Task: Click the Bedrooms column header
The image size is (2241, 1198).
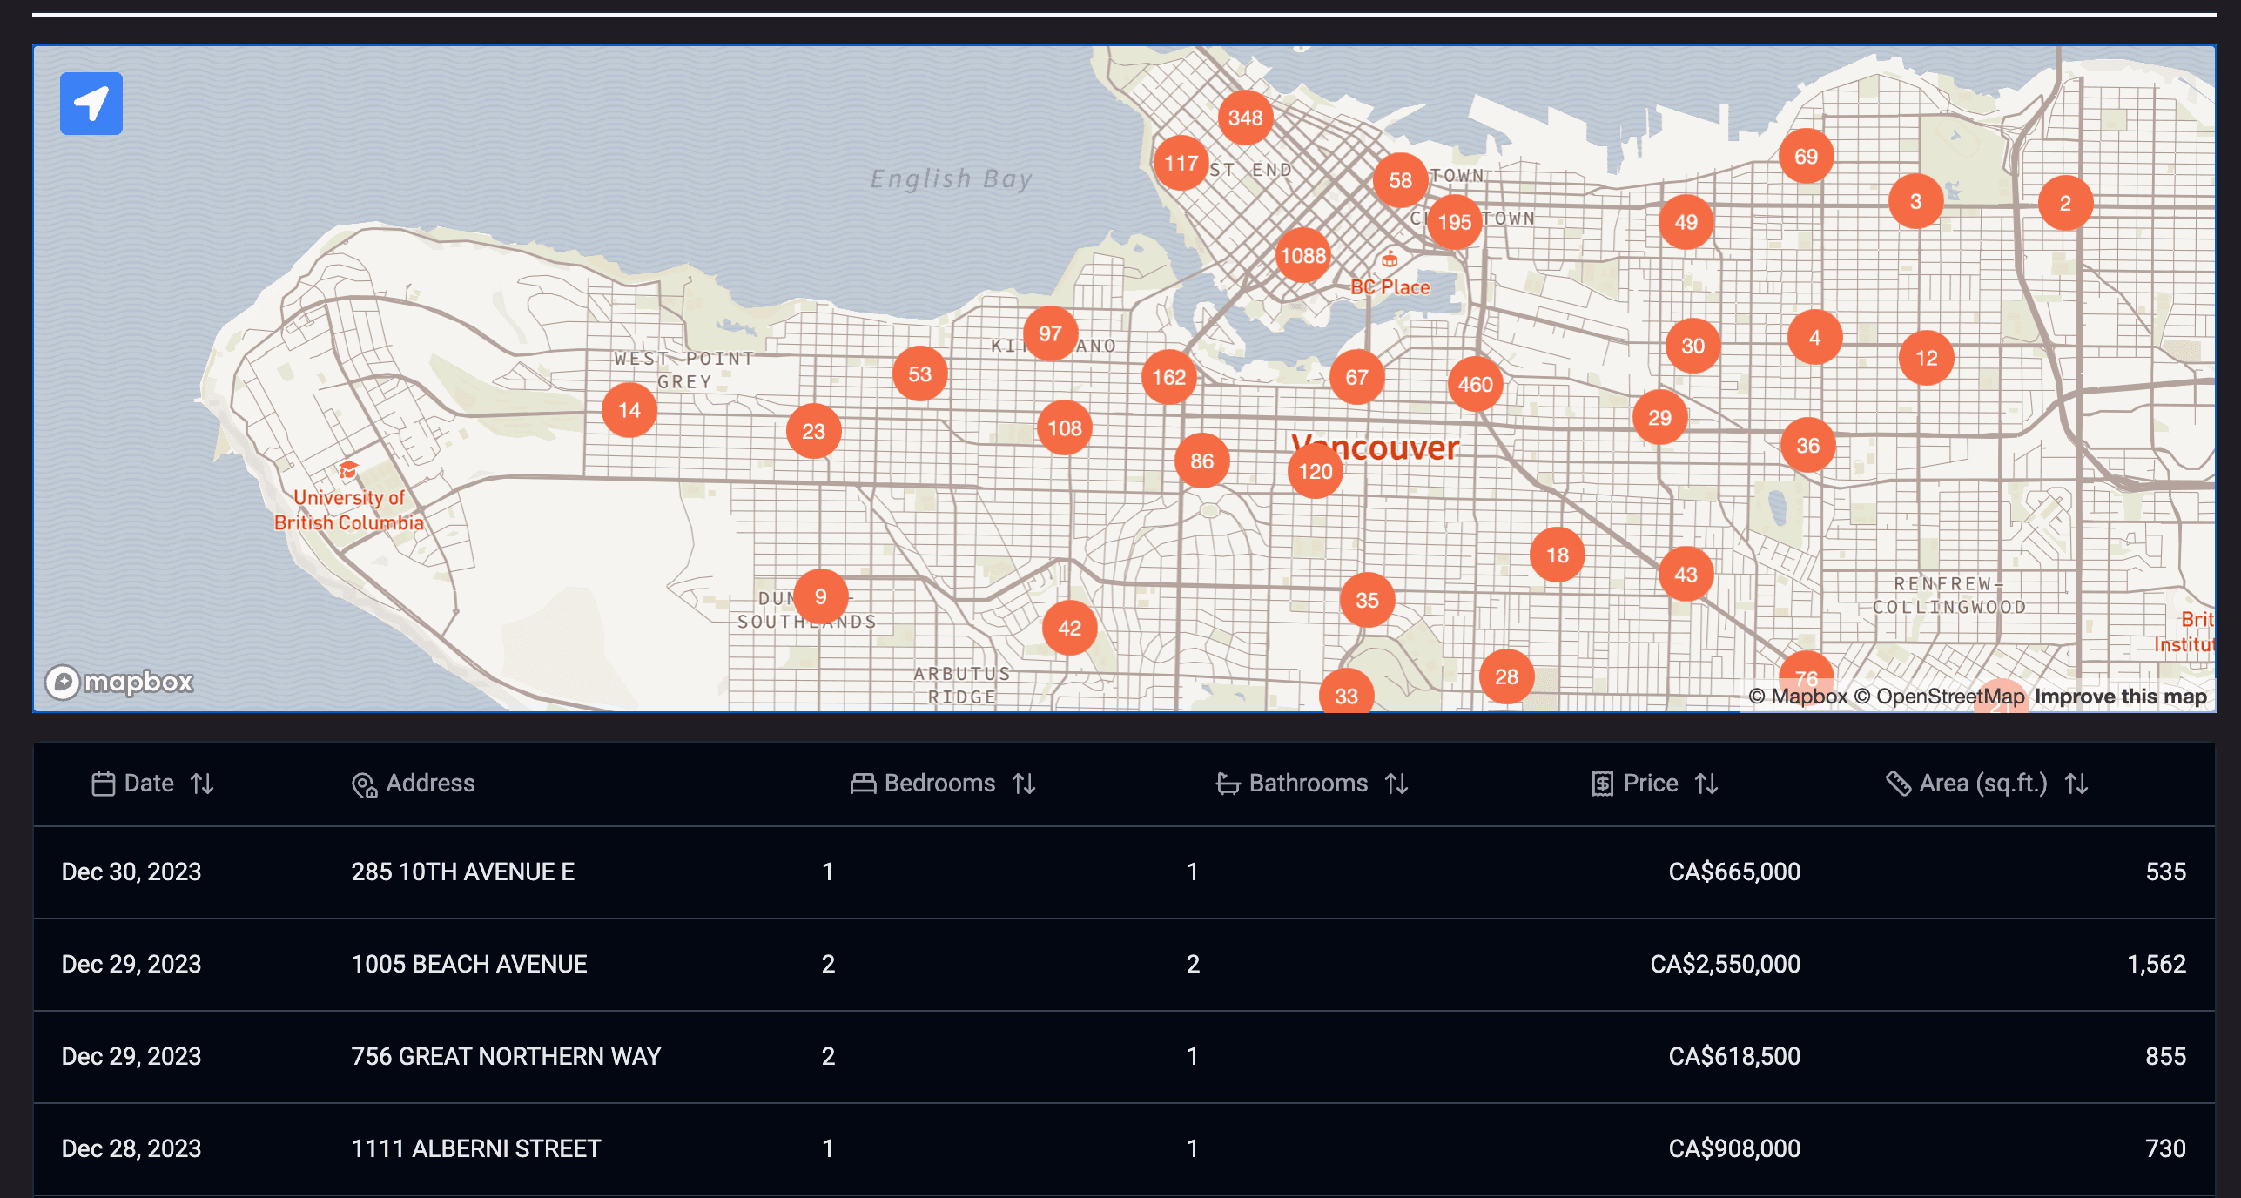Action: pos(943,784)
